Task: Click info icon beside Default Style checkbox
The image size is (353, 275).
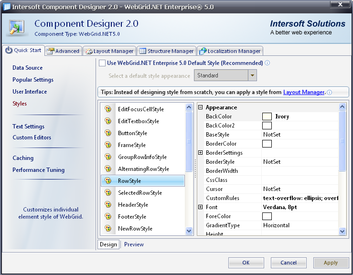Action: [267, 63]
